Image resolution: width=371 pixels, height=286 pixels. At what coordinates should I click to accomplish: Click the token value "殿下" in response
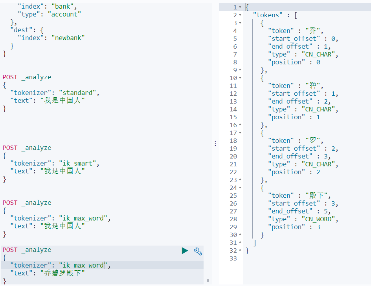tap(316, 195)
